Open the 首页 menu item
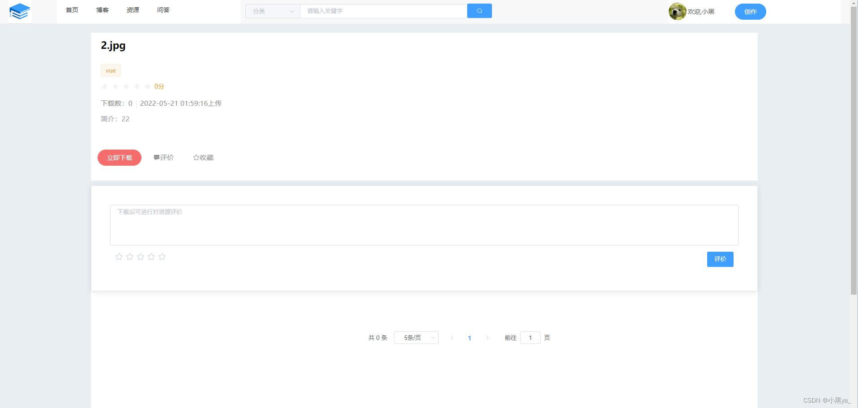The image size is (858, 408). (x=72, y=10)
